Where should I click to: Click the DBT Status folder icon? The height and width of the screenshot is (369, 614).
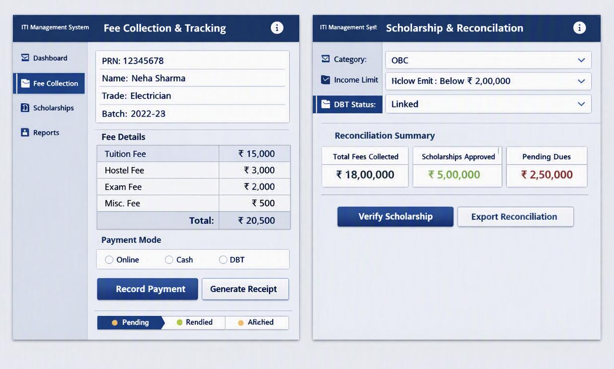(x=325, y=104)
